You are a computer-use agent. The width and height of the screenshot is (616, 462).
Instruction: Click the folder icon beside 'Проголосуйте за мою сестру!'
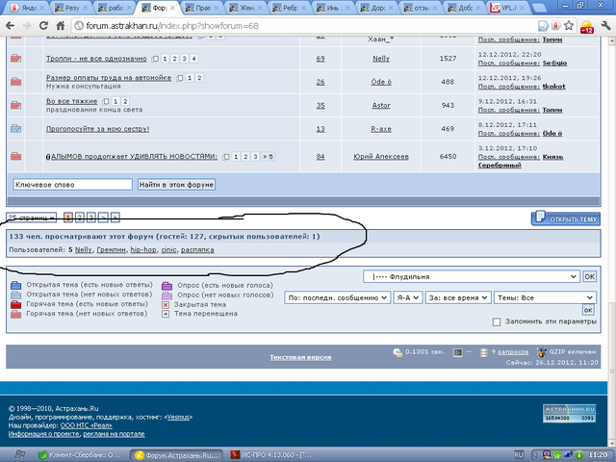[x=15, y=128]
